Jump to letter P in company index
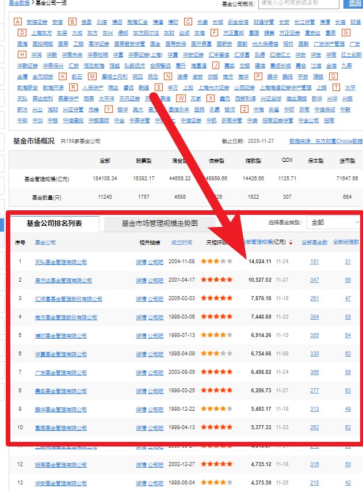This screenshot has height=492, width=363. pyautogui.click(x=258, y=76)
